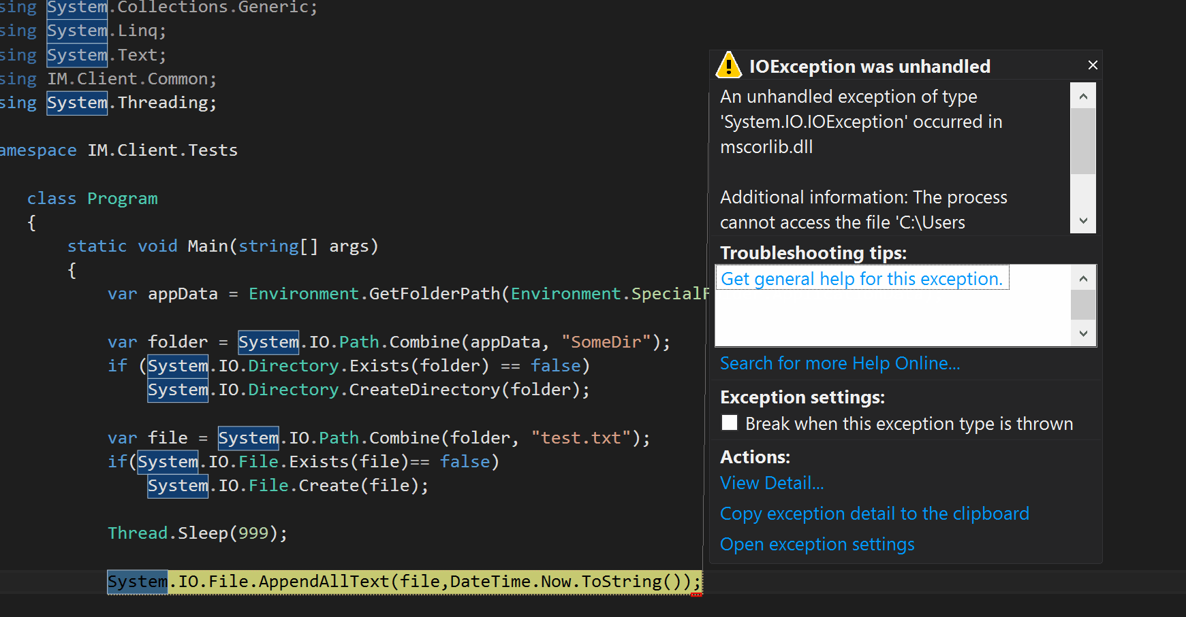Click the '"SomeDir"' string literal
Viewport: 1186px width, 617px height.
coord(606,341)
